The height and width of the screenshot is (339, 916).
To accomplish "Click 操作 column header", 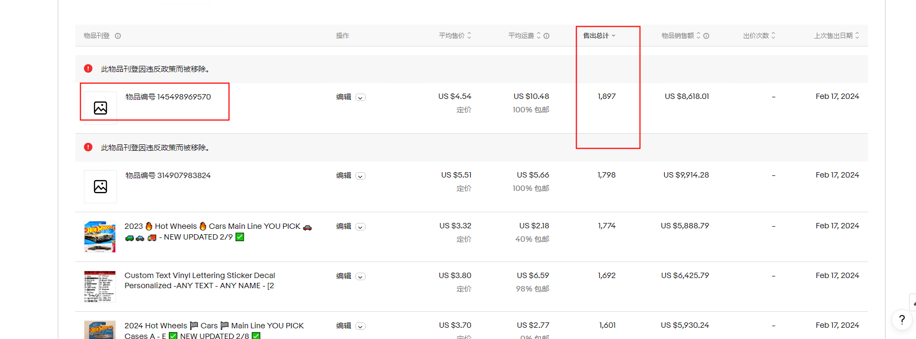I will [343, 36].
